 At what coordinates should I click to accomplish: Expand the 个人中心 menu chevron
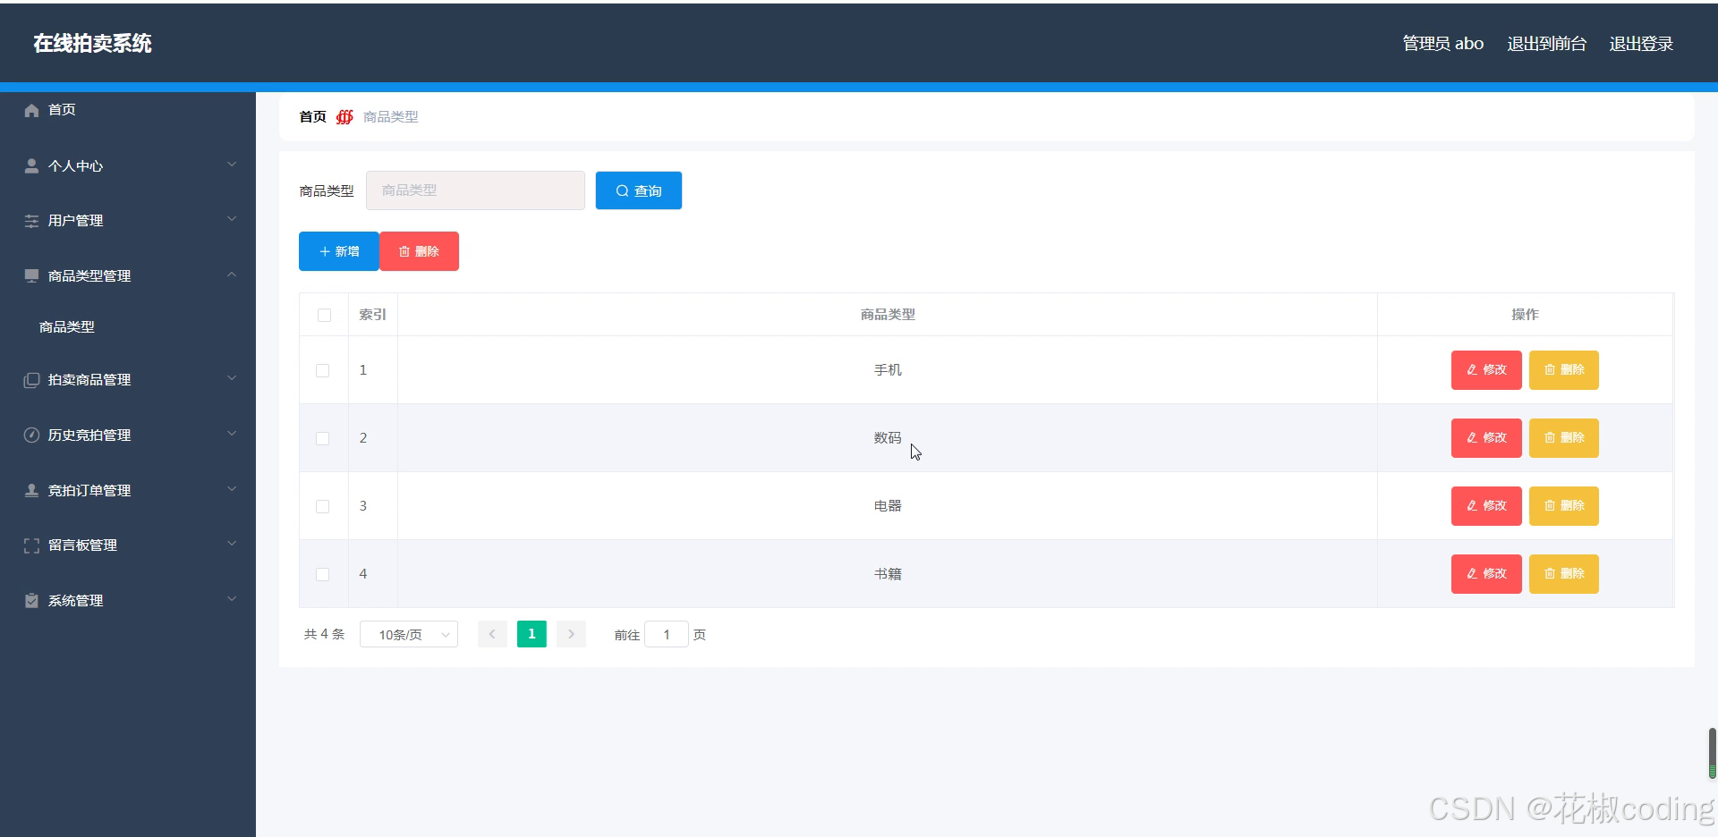point(232,165)
